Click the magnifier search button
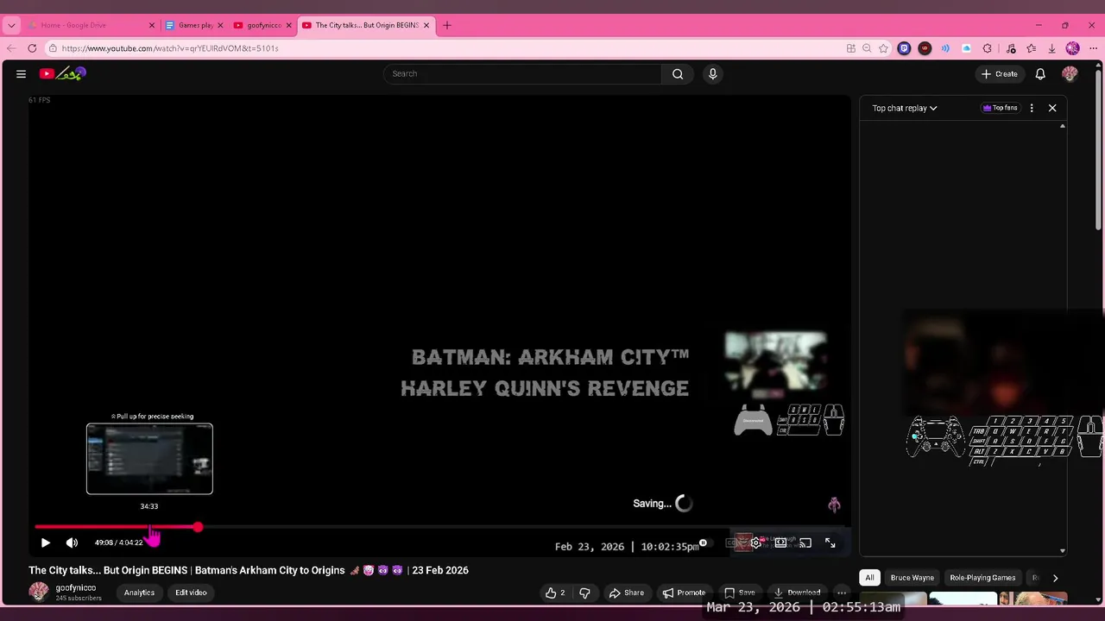This screenshot has width=1105, height=621. tap(678, 74)
